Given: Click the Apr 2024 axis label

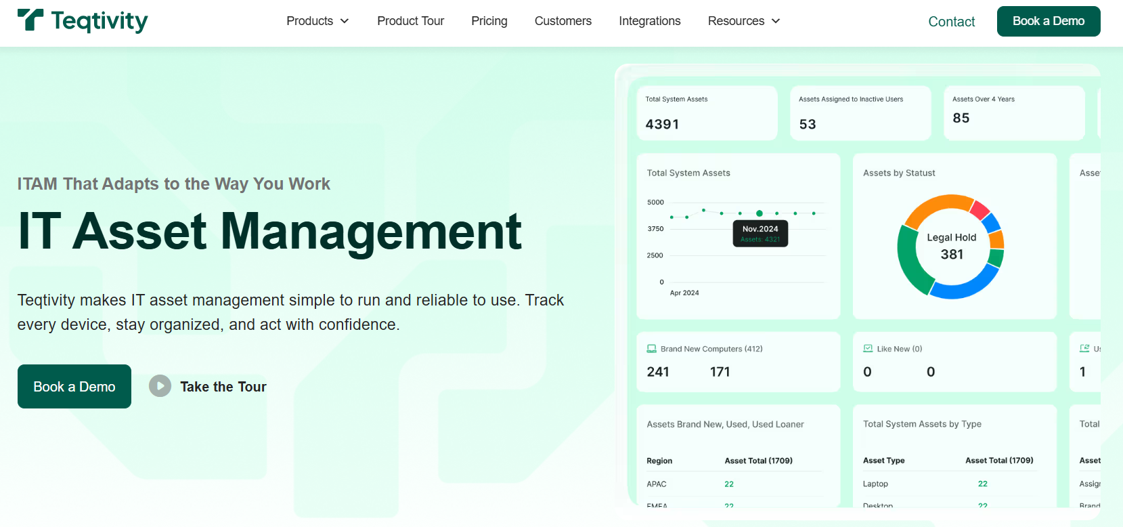Looking at the screenshot, I should [x=684, y=293].
